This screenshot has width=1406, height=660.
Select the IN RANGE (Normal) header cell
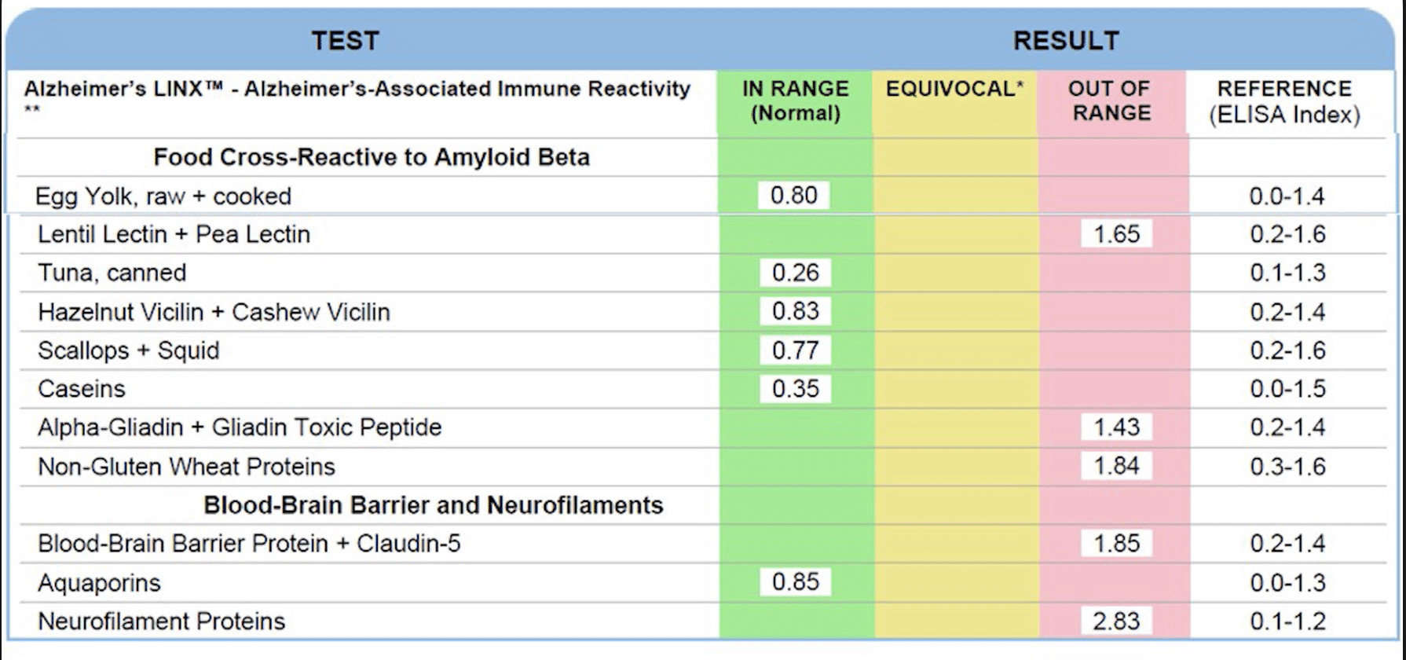click(x=795, y=101)
